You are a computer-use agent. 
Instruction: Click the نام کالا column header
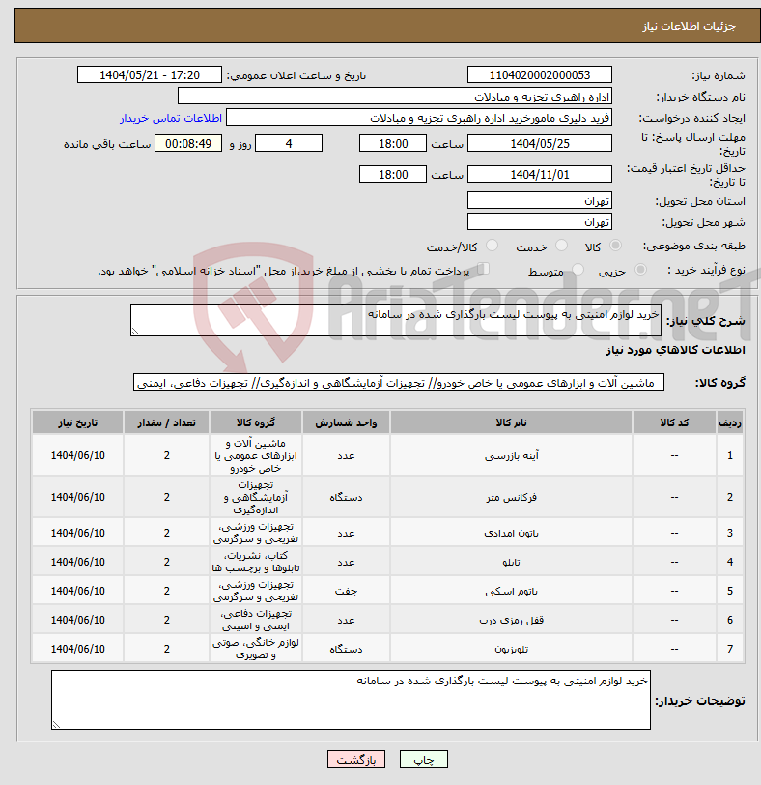[x=511, y=422]
